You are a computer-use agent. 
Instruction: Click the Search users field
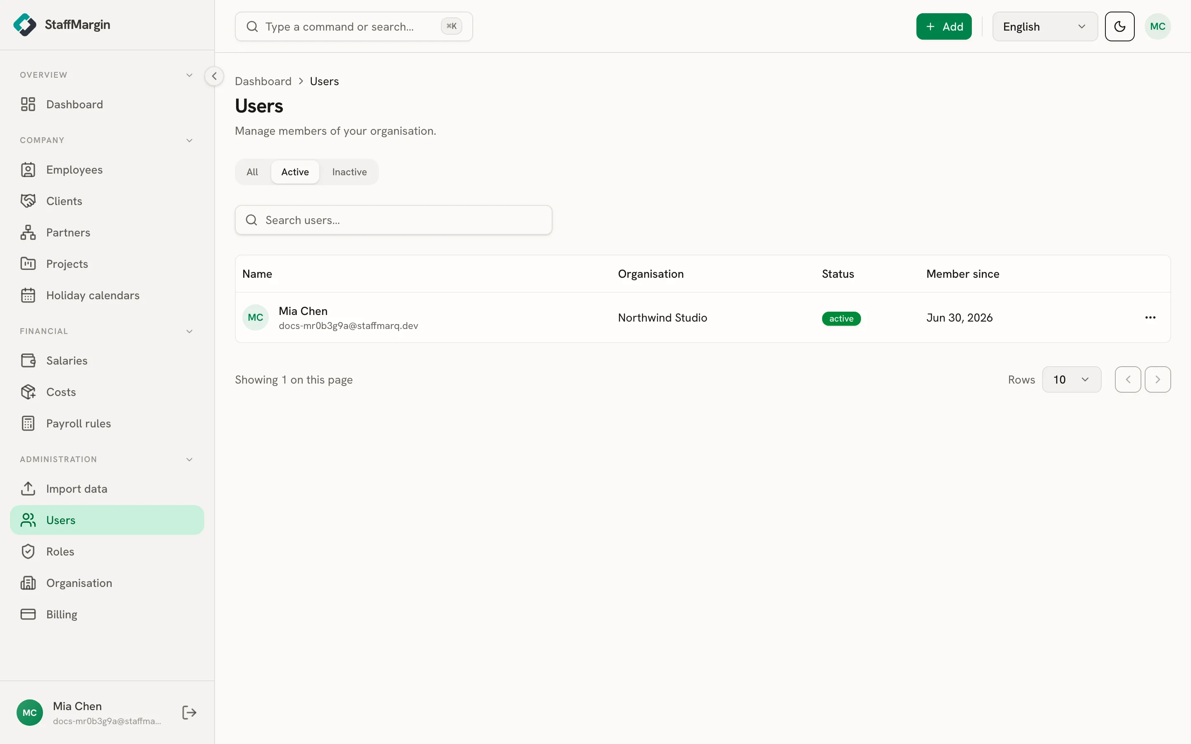point(393,220)
